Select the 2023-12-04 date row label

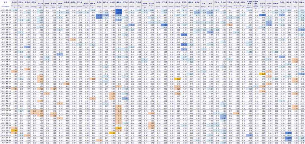[5, 99]
